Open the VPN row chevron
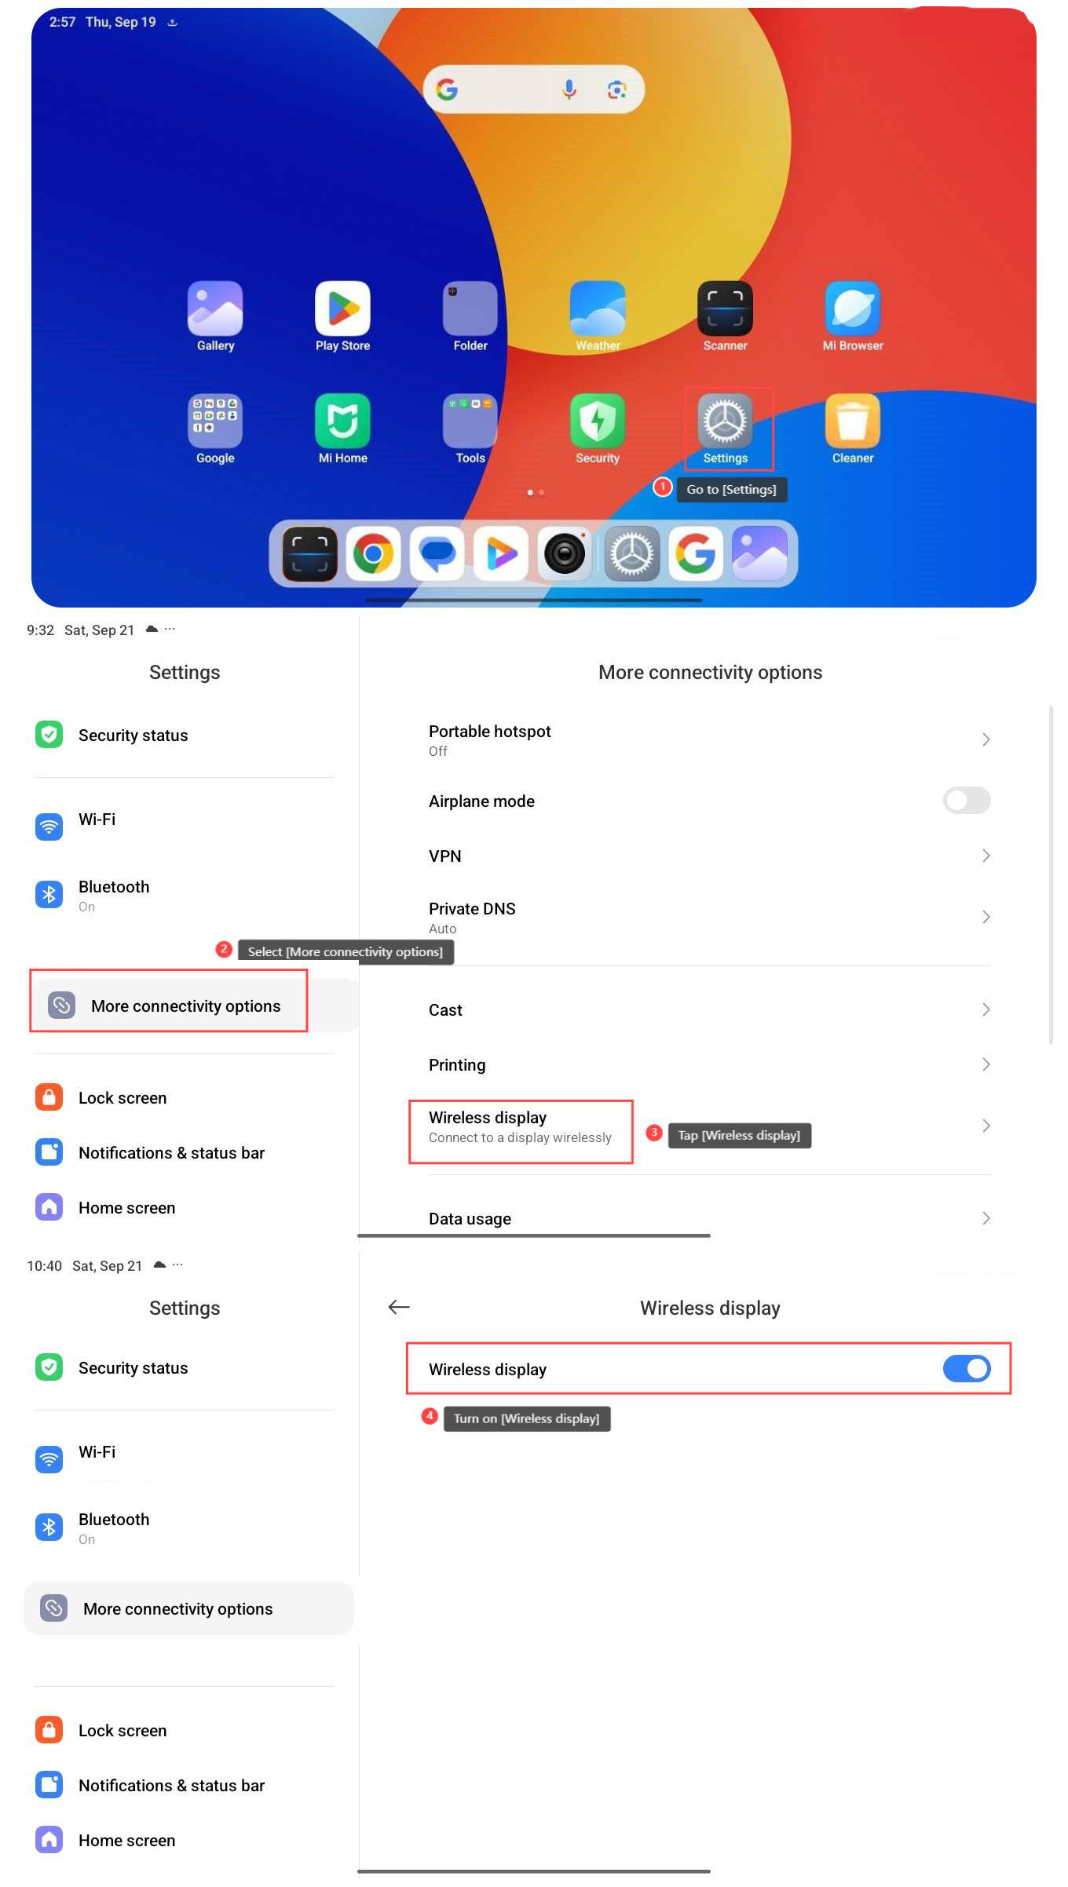 (x=986, y=856)
